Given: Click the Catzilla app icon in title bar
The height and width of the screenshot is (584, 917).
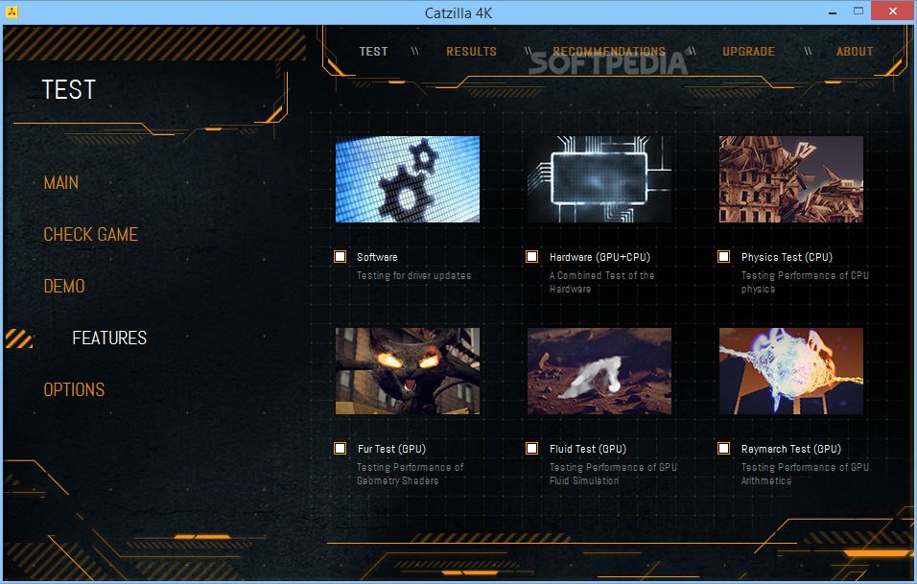Looking at the screenshot, I should pos(12,12).
